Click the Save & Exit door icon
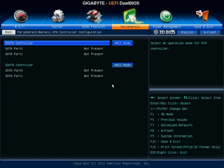This screenshot has height=168, width=224. [x=203, y=16]
